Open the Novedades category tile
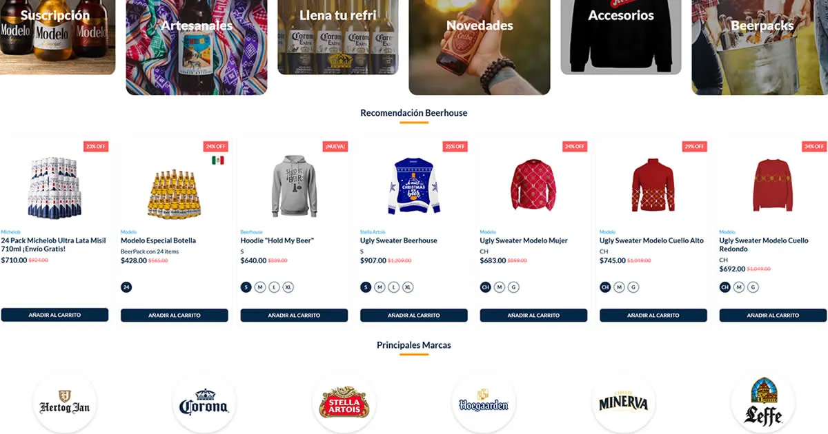Screen dimensions: 828x434 point(480,47)
